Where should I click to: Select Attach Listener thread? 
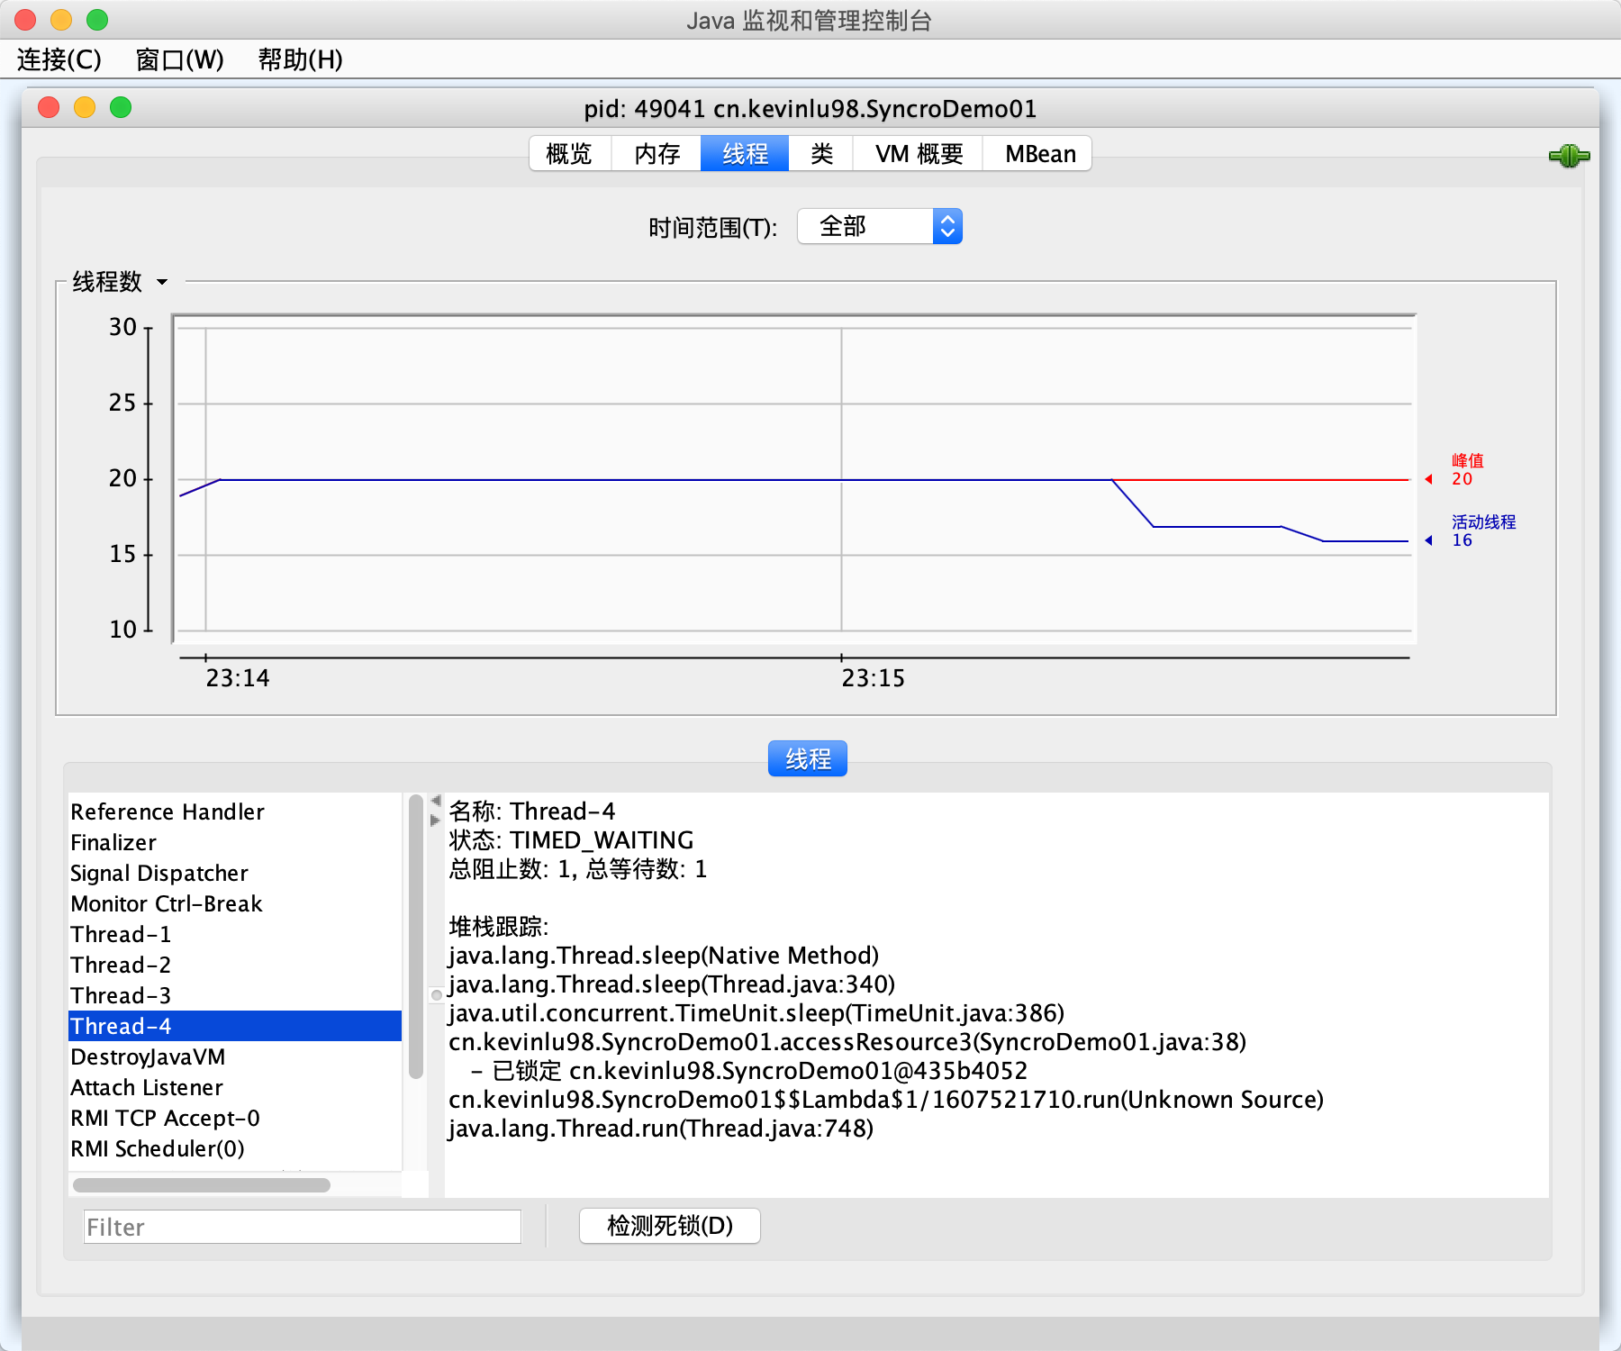point(235,1087)
